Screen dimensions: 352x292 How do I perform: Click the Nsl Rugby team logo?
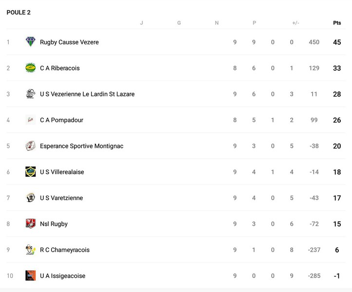click(31, 224)
